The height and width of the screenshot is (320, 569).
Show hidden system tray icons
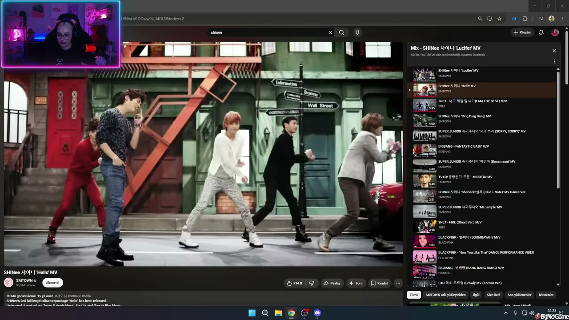click(x=505, y=313)
